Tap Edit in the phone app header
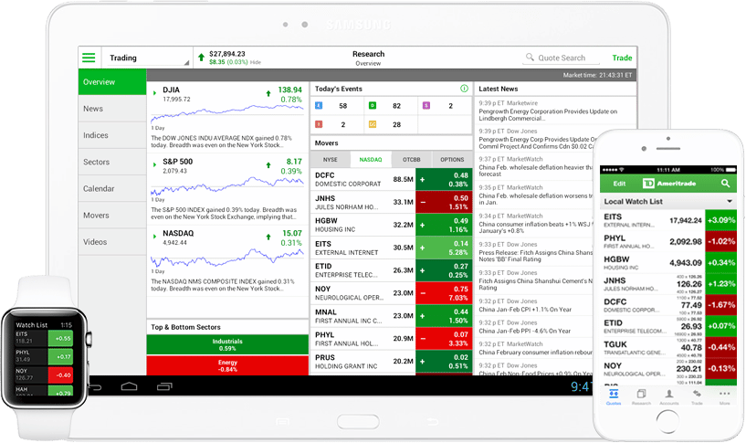 click(x=619, y=184)
